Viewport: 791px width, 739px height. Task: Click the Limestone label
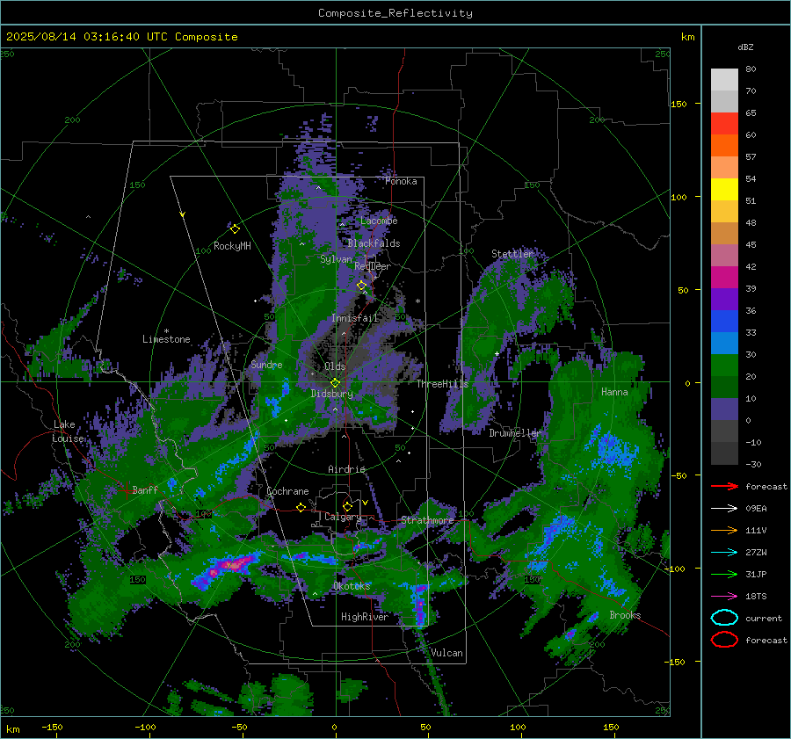coord(166,339)
